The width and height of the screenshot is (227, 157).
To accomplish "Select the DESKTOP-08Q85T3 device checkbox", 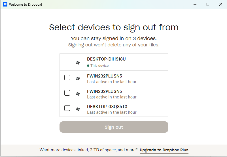I will (67, 108).
